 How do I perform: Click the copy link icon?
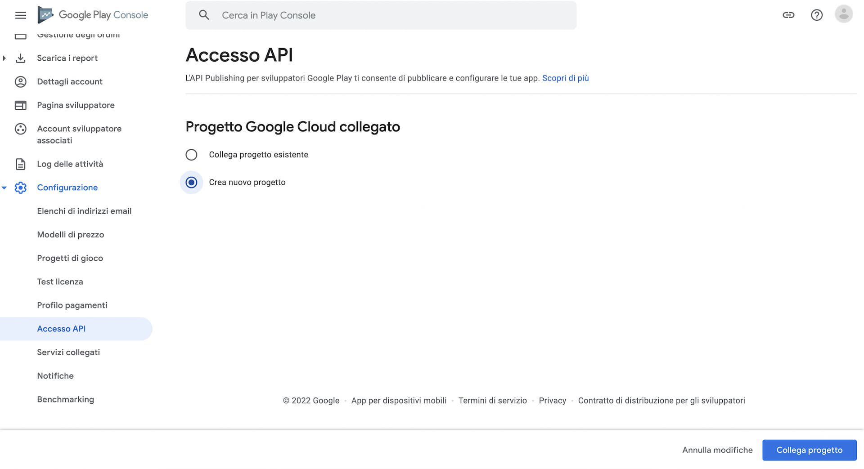point(788,15)
